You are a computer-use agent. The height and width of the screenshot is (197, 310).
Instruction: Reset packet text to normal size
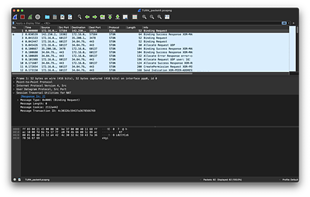[159, 17]
